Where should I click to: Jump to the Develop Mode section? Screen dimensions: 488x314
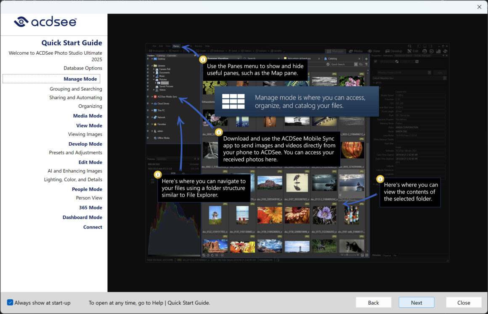pyautogui.click(x=85, y=144)
